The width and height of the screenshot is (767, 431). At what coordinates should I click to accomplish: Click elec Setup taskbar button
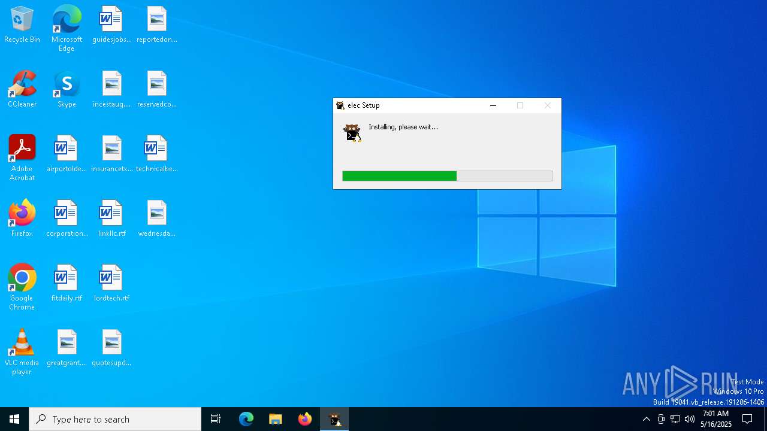[334, 419]
